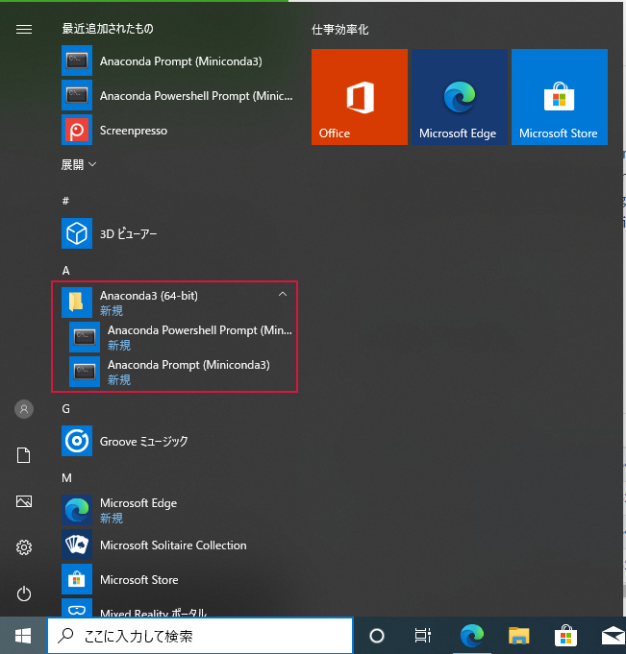This screenshot has height=654, width=626.
Task: Expand the recently added list with 展開
Action: click(79, 165)
